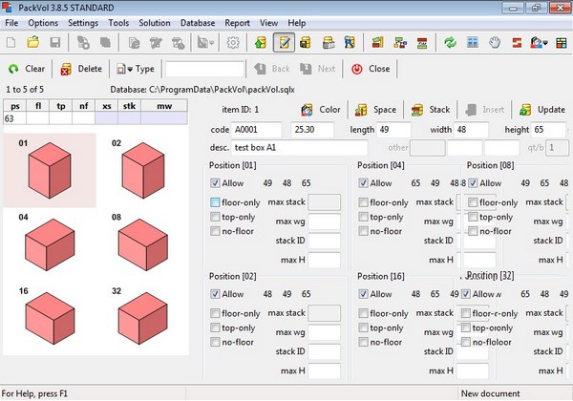Click the Clear button

coord(27,69)
